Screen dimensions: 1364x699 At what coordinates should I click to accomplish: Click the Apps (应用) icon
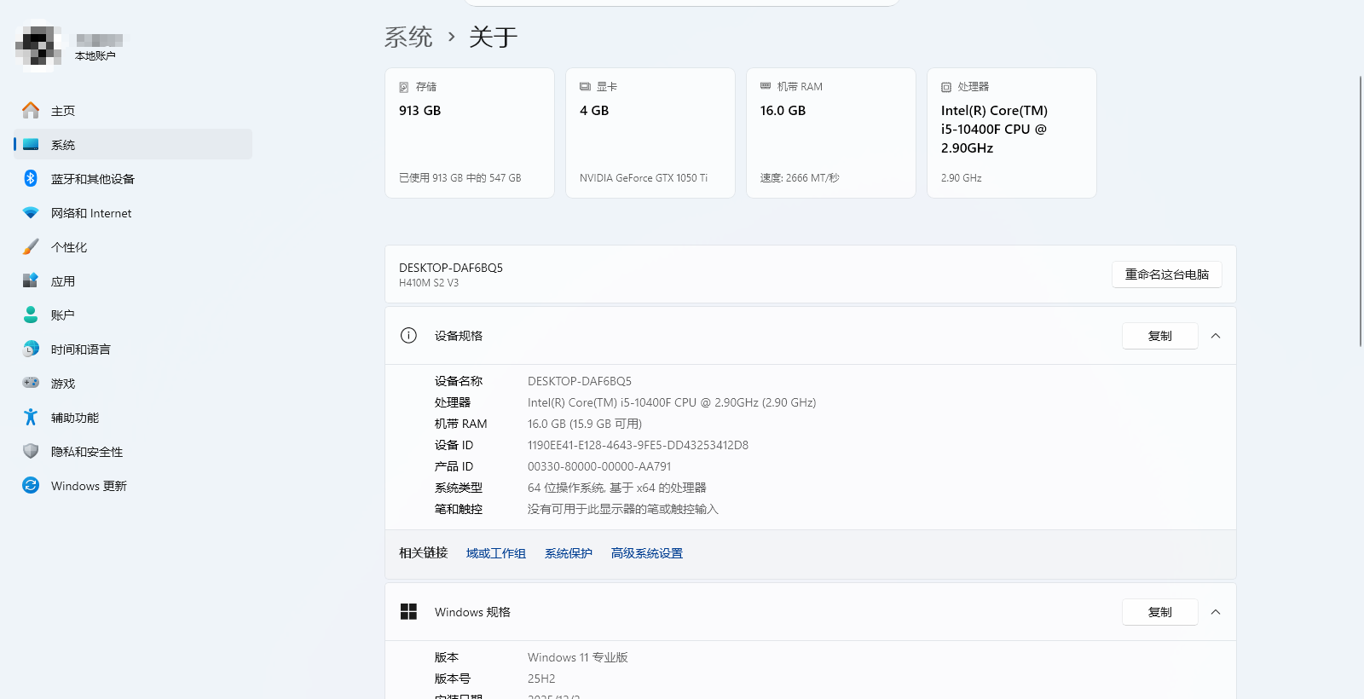31,280
